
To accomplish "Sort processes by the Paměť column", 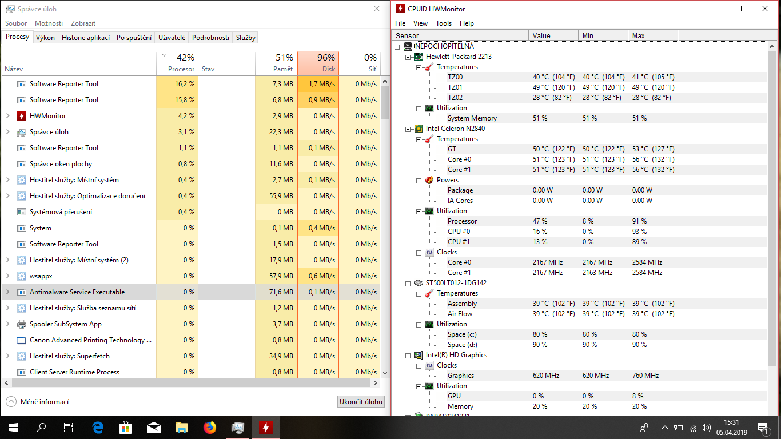I will (276, 63).
